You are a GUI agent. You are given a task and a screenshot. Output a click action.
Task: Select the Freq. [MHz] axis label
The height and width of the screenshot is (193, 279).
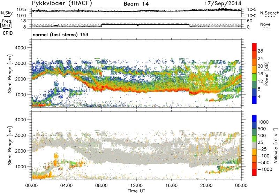tap(6, 24)
